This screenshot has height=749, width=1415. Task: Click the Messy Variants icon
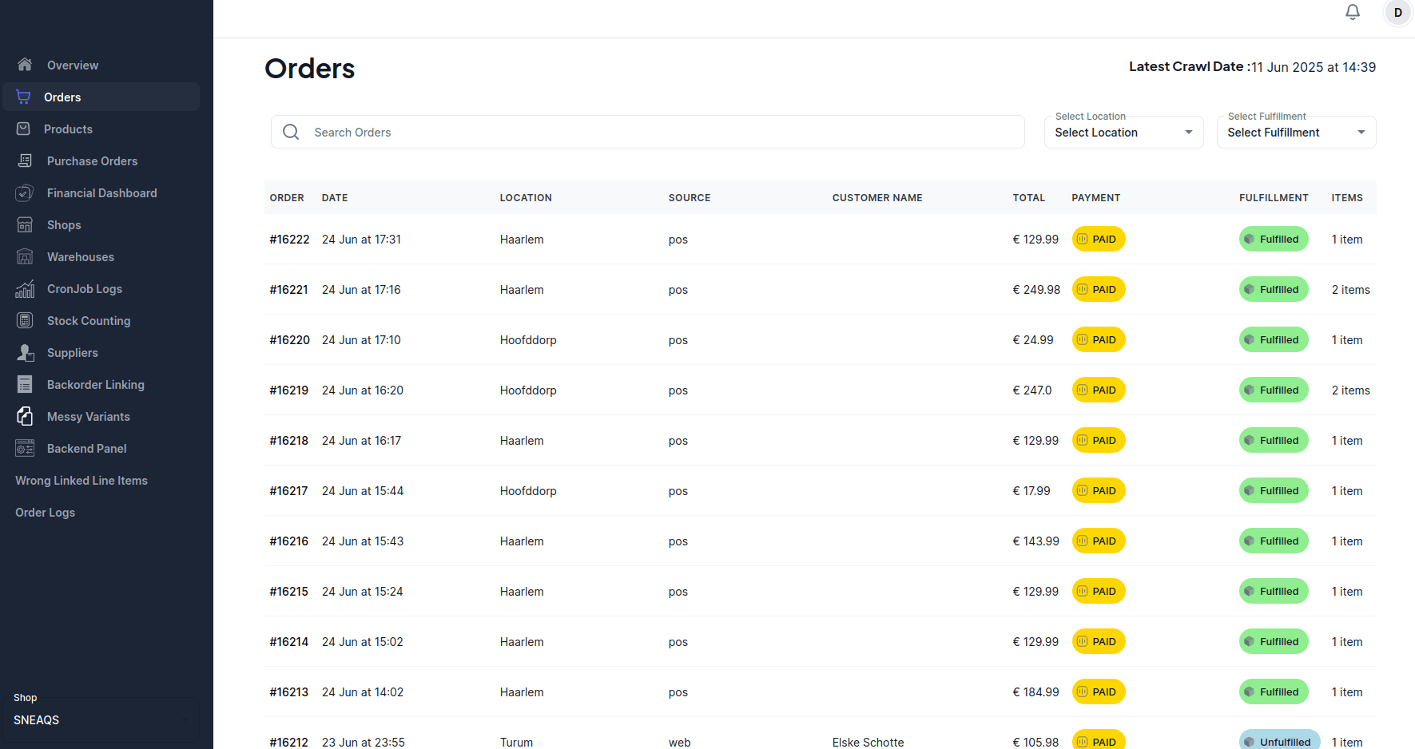25,416
